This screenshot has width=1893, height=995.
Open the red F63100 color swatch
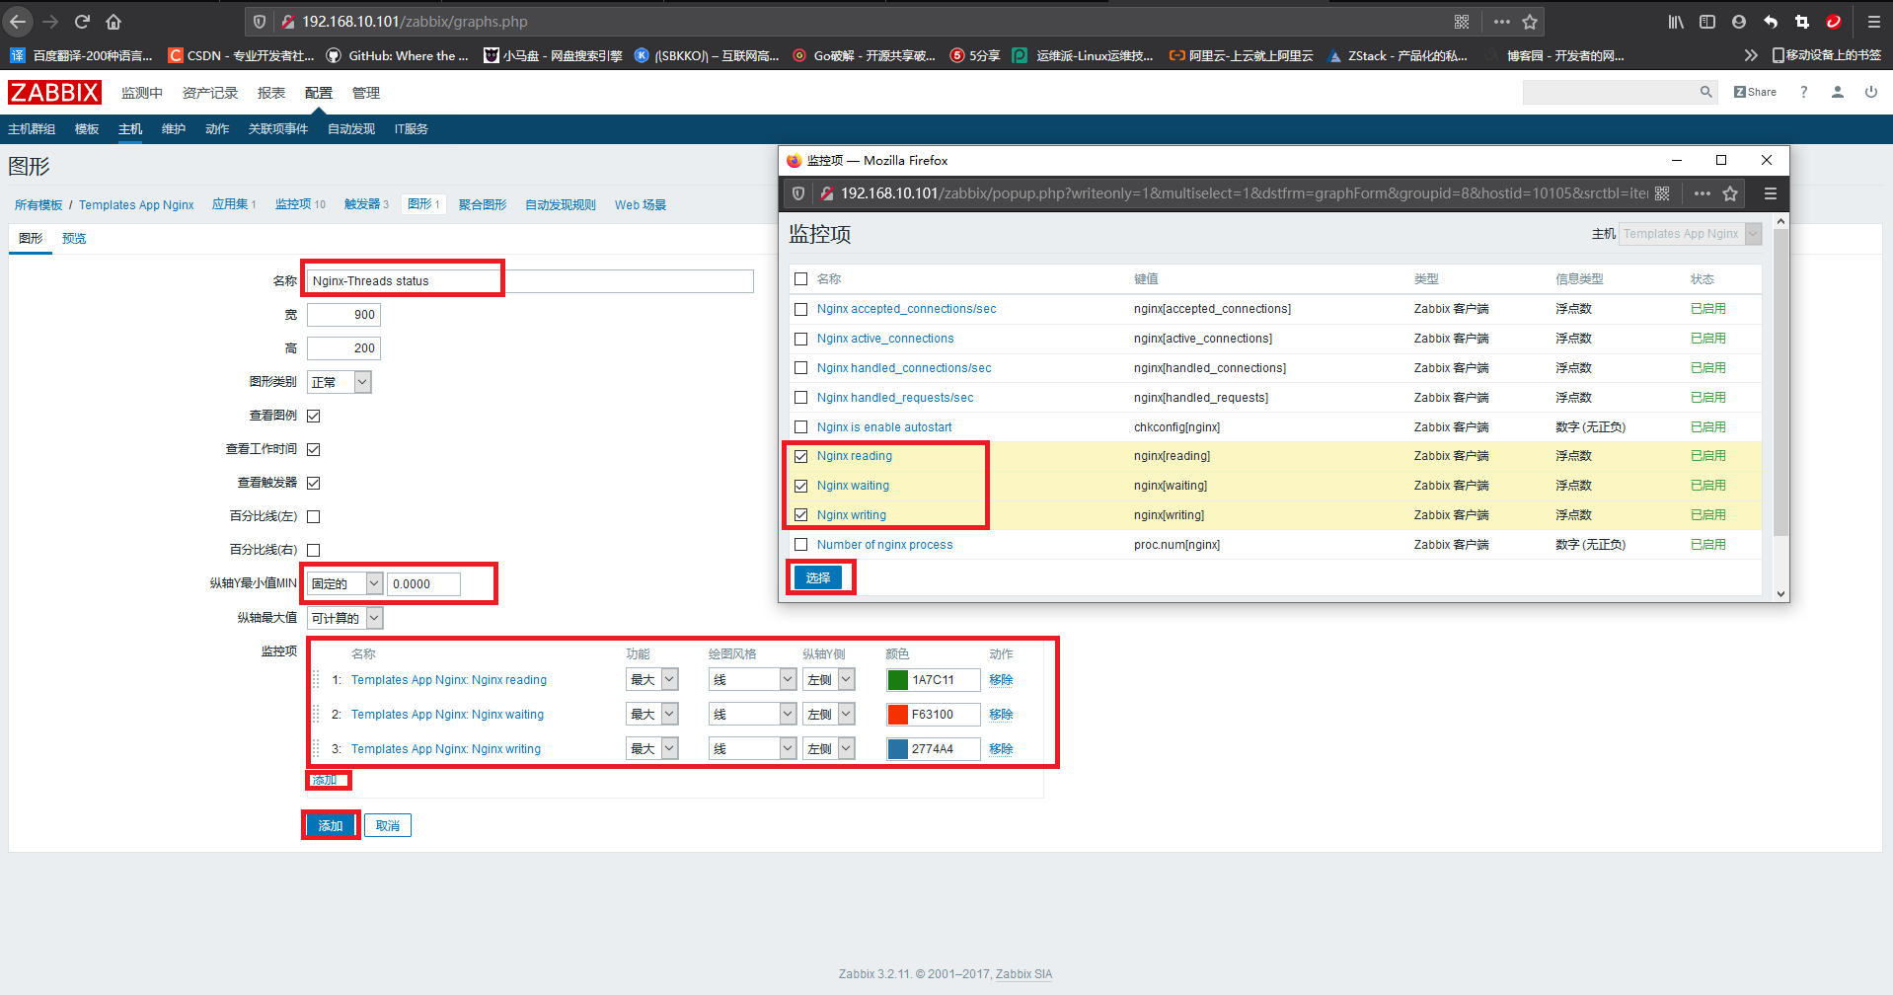[x=897, y=715]
